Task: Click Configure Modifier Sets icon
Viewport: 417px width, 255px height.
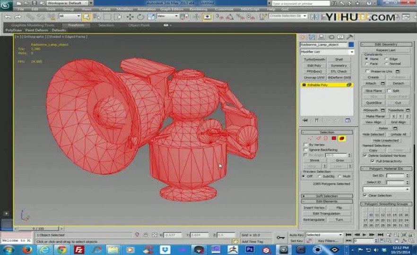Action: pos(348,120)
